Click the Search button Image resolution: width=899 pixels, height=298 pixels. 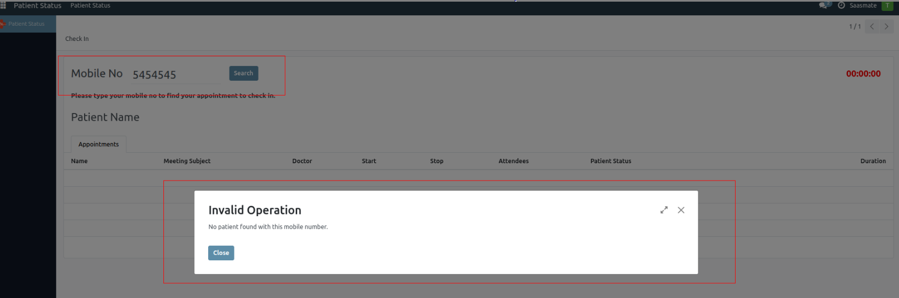click(243, 73)
